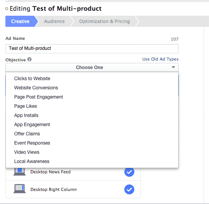The image size is (209, 204).
Task: Toggle the Desktop Right Column checkmark
Action: tap(129, 189)
